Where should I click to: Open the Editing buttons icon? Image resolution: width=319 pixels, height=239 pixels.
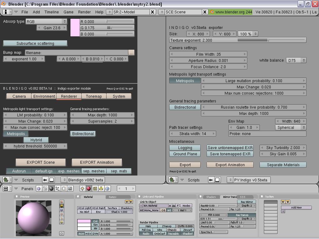(63, 188)
